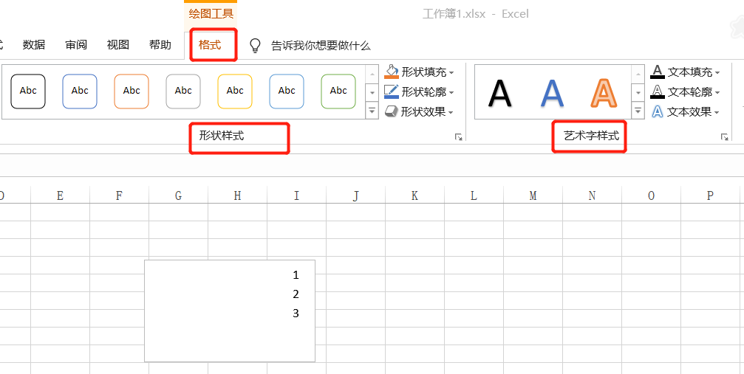The height and width of the screenshot is (374, 744).
Task: Switch to the 格式 tab
Action: (x=210, y=45)
